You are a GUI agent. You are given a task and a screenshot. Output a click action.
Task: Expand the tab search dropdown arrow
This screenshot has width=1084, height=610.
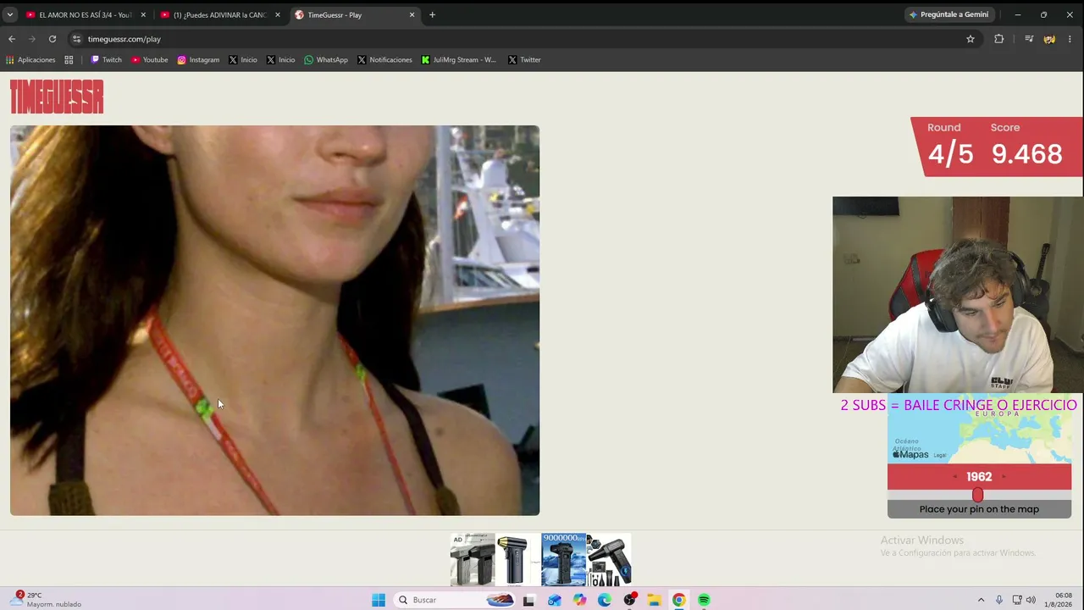click(10, 15)
